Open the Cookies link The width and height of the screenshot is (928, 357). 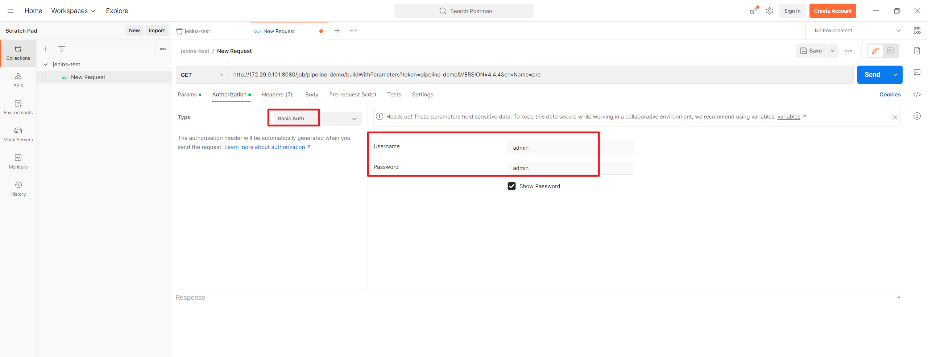pos(890,95)
